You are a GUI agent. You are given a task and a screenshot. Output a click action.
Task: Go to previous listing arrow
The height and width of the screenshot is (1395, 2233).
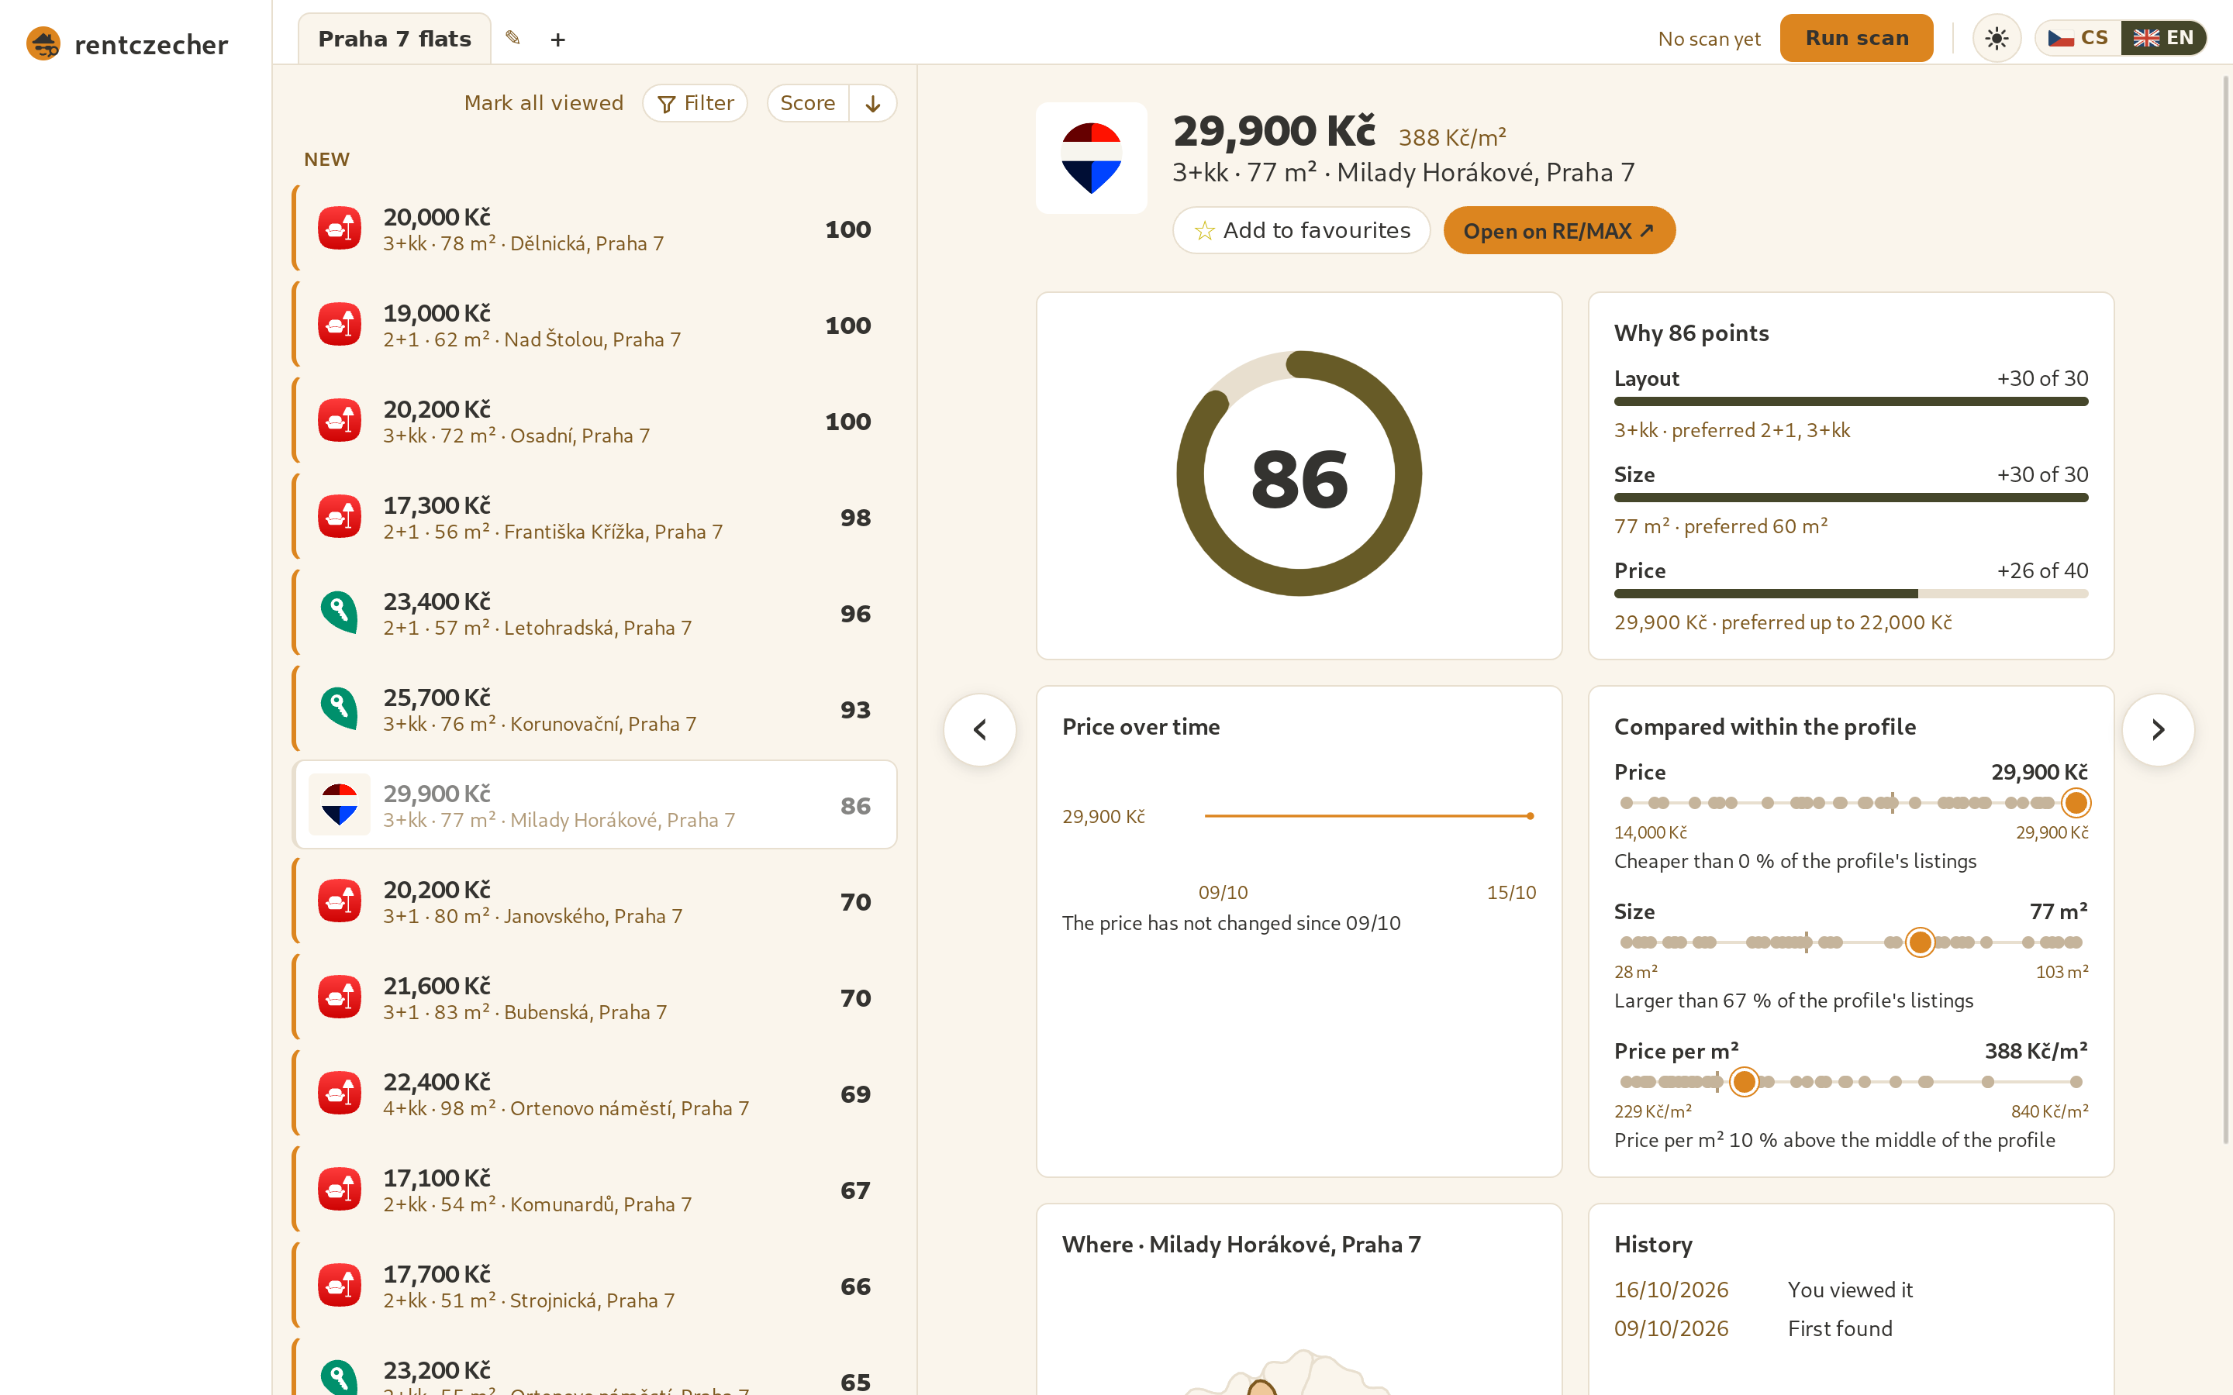(980, 730)
